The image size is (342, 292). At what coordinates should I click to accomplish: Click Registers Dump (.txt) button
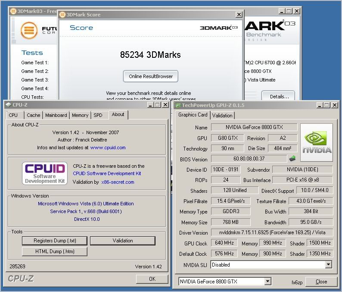(x=55, y=241)
